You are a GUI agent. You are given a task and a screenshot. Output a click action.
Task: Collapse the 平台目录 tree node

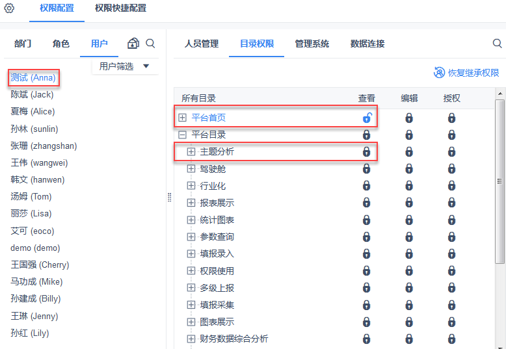[x=182, y=135]
